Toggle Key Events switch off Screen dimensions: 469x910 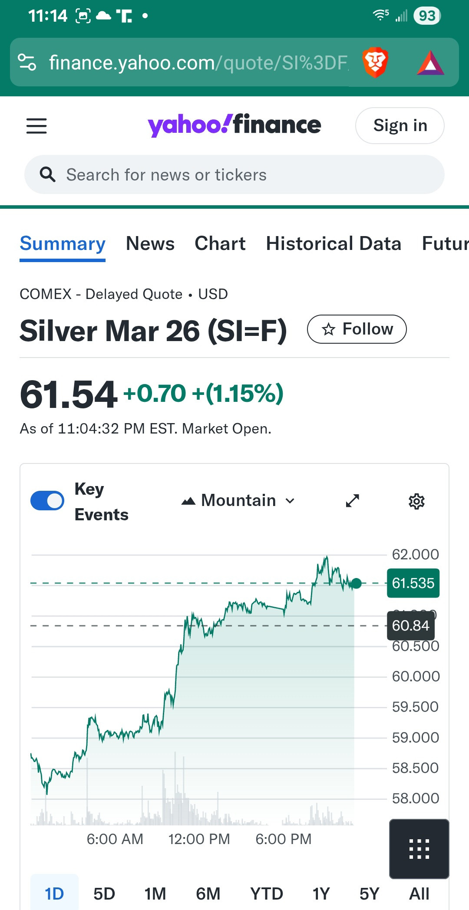click(x=47, y=501)
